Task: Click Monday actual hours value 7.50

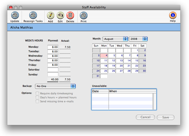Action: (65, 47)
